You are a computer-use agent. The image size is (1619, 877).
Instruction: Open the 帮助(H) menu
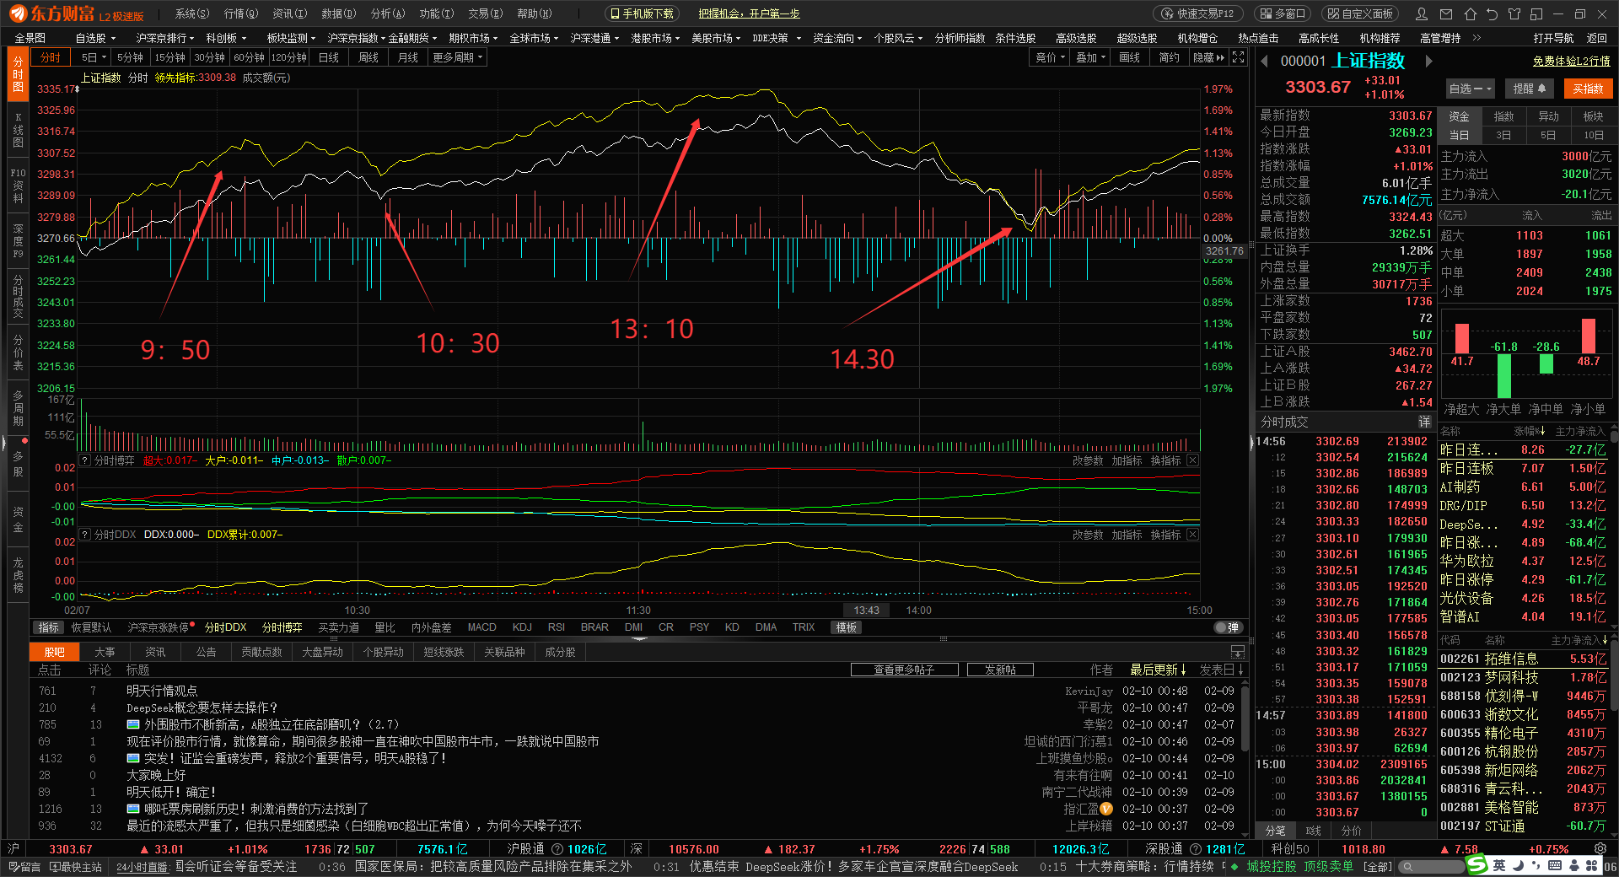(x=534, y=13)
